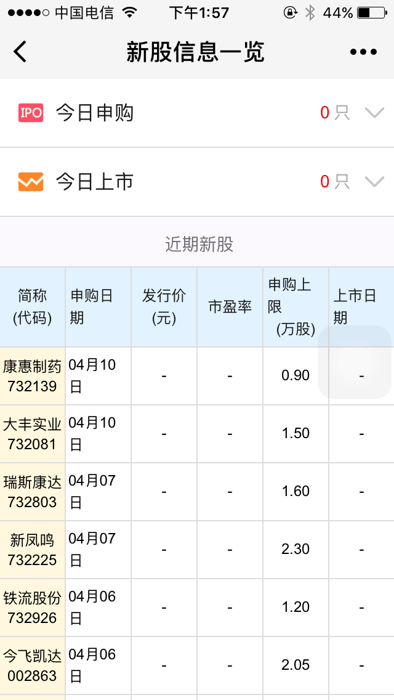Screen dimensions: 394x700
Task: Open 新凤鸣 732225 stock entry
Action: pyautogui.click(x=33, y=550)
